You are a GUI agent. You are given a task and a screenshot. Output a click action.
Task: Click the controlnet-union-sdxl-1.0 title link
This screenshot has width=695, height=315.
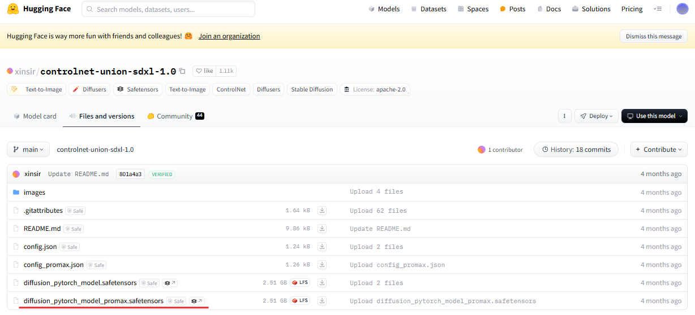click(108, 72)
